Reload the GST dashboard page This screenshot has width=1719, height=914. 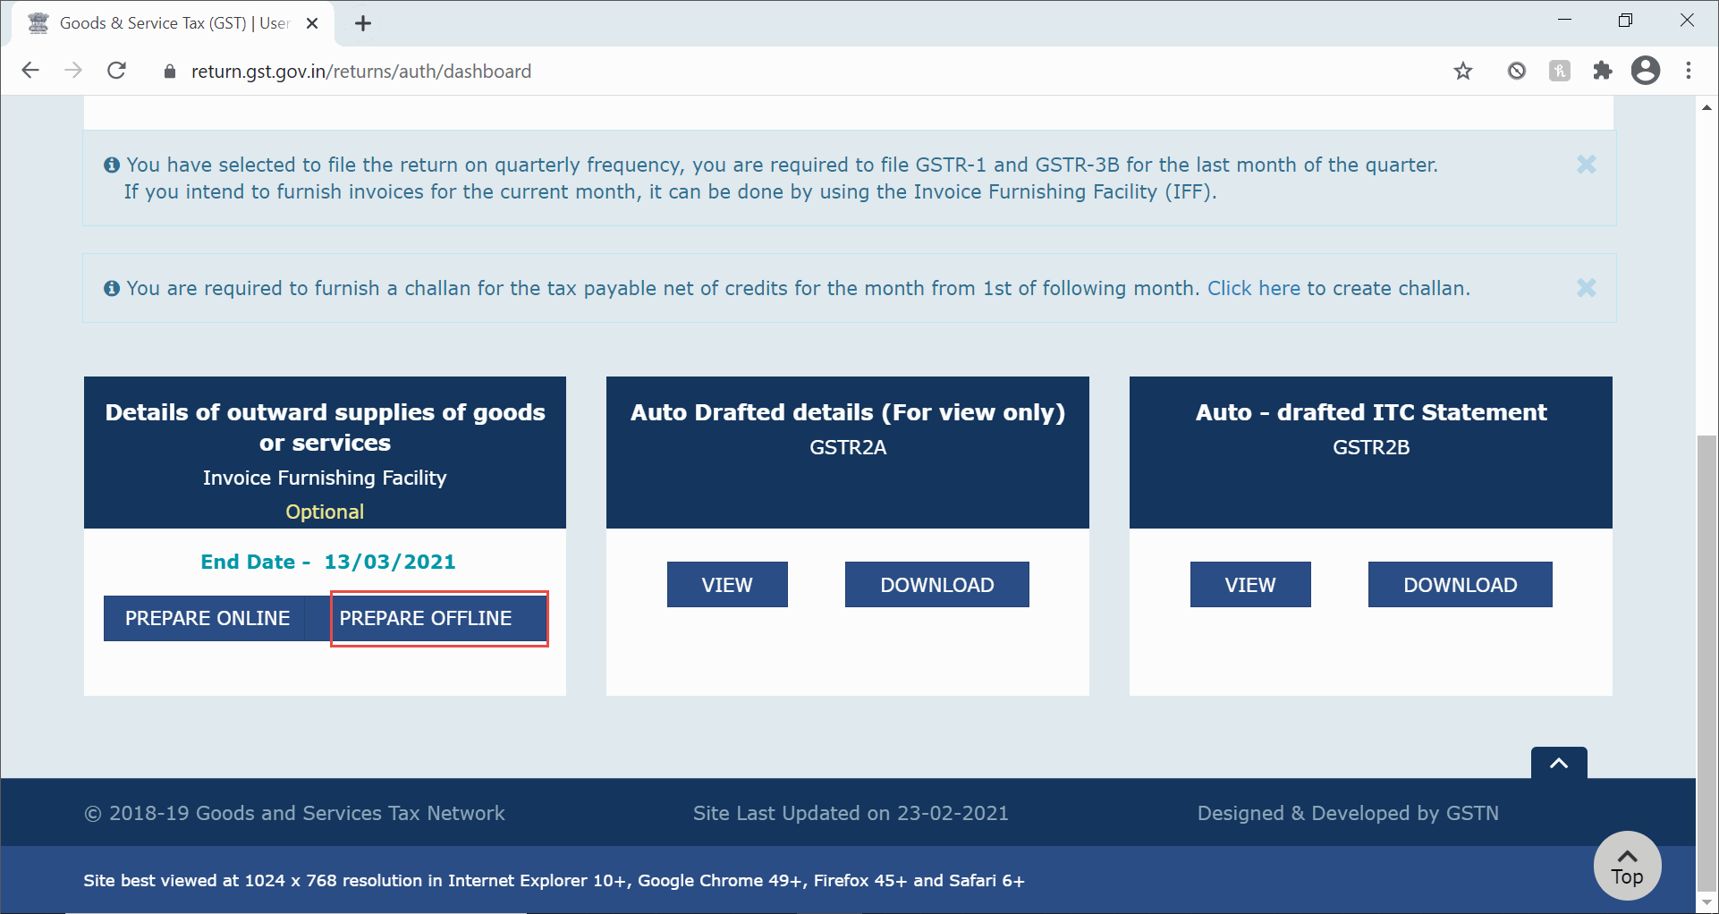[116, 71]
